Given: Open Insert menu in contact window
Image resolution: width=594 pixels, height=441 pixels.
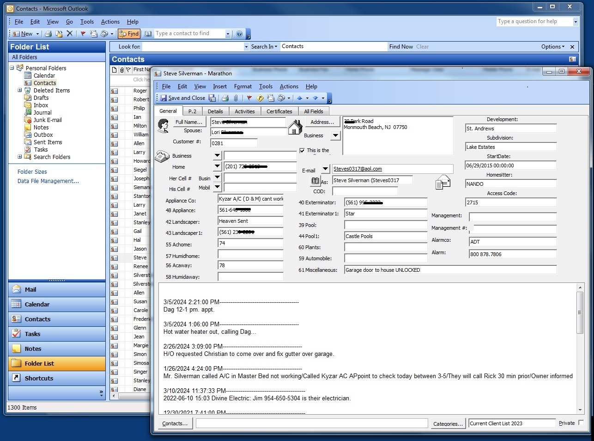Looking at the screenshot, I should (220, 86).
